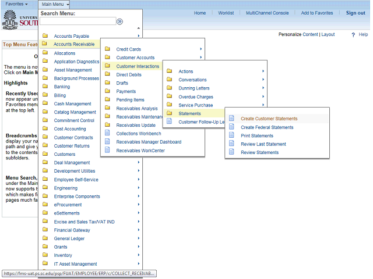Choose Create Federal Statements
The height and width of the screenshot is (279, 373).
[x=267, y=127]
